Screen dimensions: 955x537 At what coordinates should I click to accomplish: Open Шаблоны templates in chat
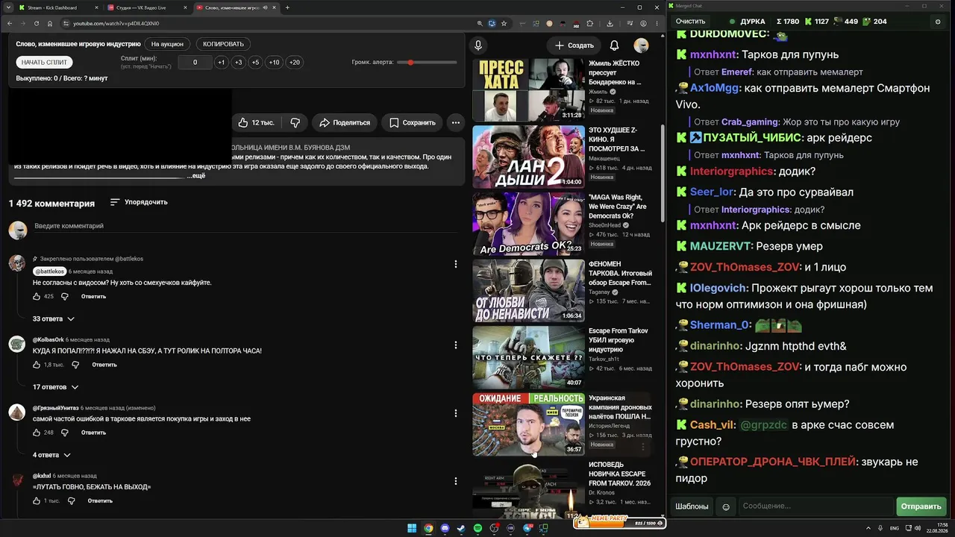coord(692,506)
